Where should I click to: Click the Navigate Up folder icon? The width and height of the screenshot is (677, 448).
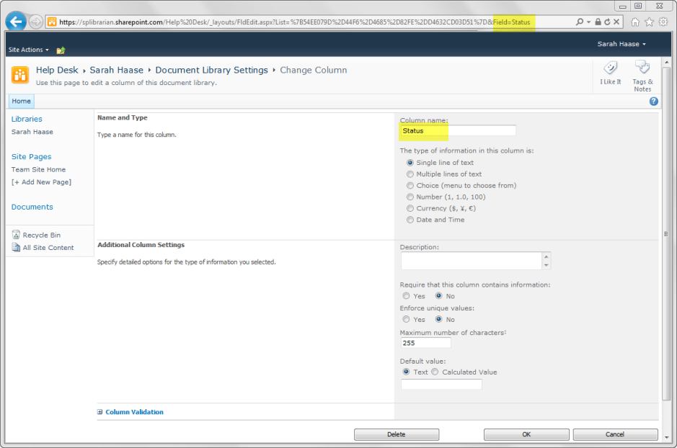pyautogui.click(x=61, y=50)
